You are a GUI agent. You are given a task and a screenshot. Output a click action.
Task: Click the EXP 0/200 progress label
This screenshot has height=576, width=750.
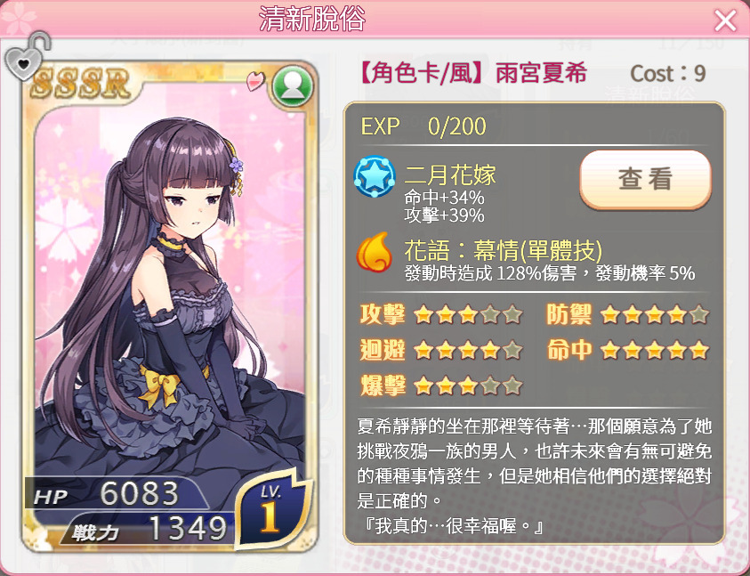(x=423, y=126)
